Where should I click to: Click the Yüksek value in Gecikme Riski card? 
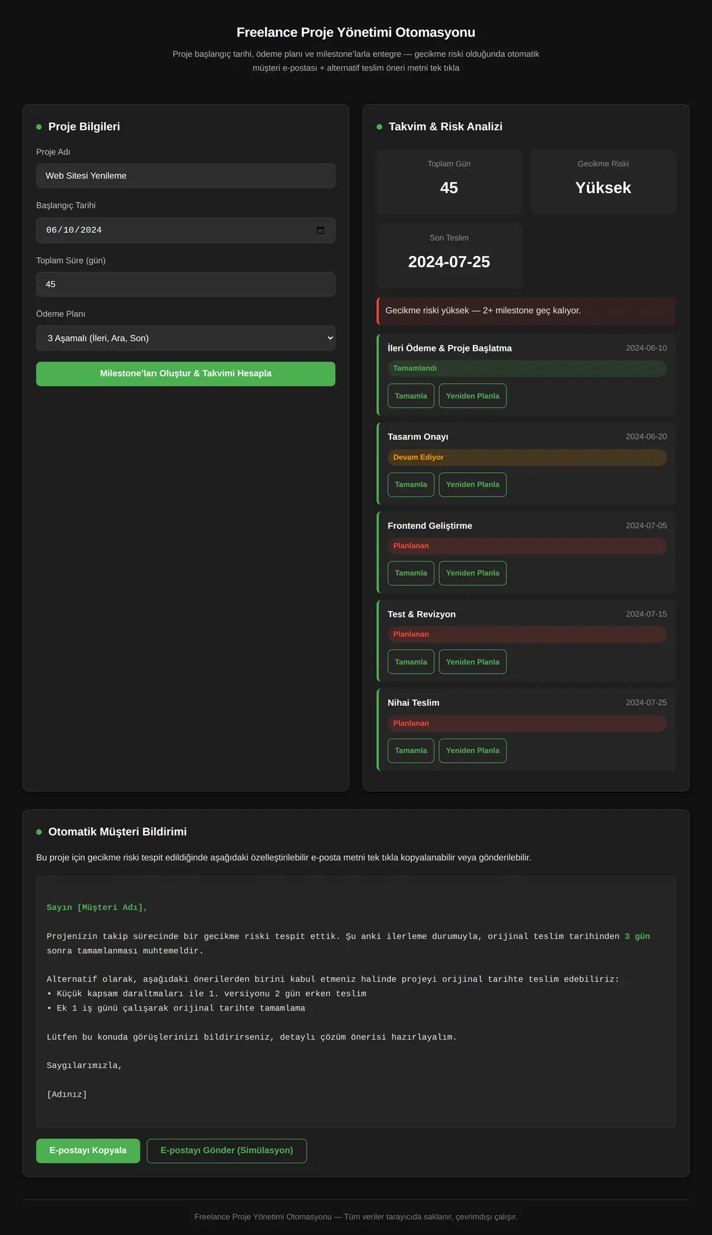point(603,188)
